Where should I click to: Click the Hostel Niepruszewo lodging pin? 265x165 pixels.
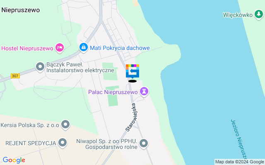(x=60, y=48)
